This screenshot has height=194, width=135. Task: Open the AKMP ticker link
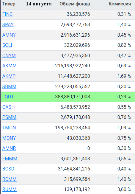9,76
